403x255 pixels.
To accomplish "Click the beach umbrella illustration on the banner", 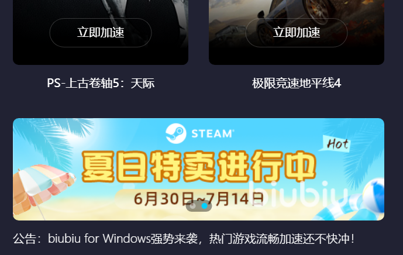I will coord(43,189).
